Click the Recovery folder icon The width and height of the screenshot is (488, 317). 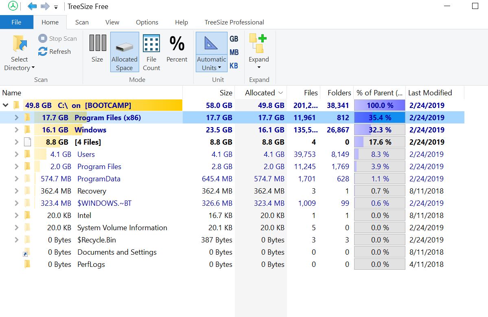point(27,191)
